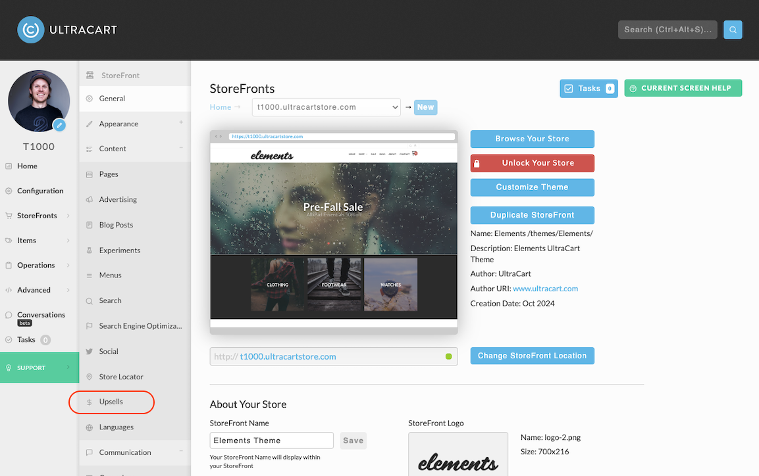The image size is (759, 476).
Task: Expand the Appearance section plus sign
Action: click(x=181, y=122)
